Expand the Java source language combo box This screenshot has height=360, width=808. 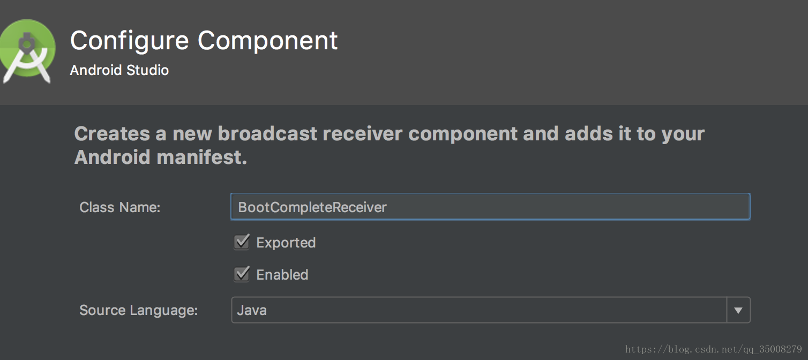[491, 310]
